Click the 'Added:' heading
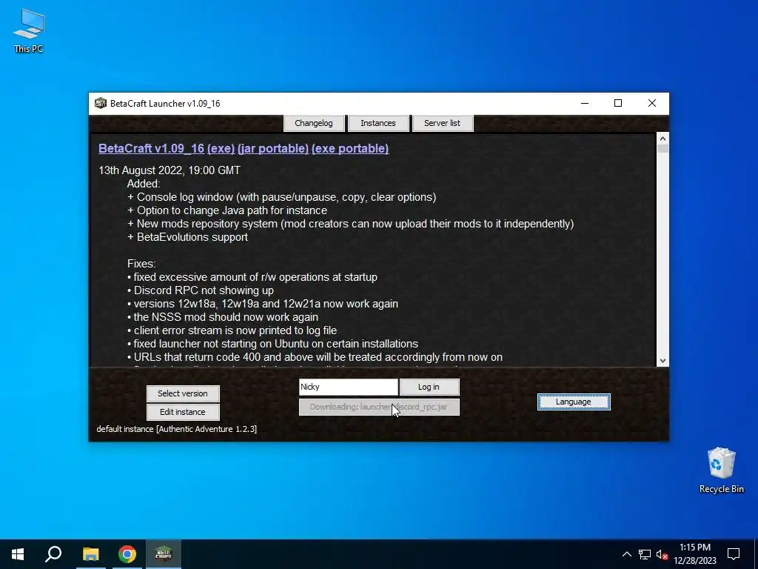758x569 pixels. (x=144, y=184)
